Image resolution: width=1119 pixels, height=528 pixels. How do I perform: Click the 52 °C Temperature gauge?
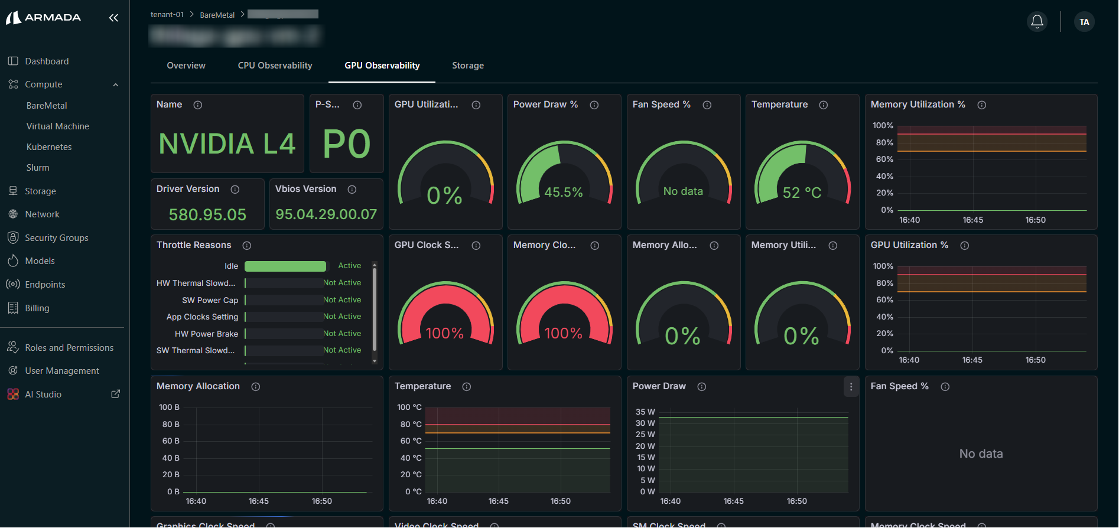point(802,174)
